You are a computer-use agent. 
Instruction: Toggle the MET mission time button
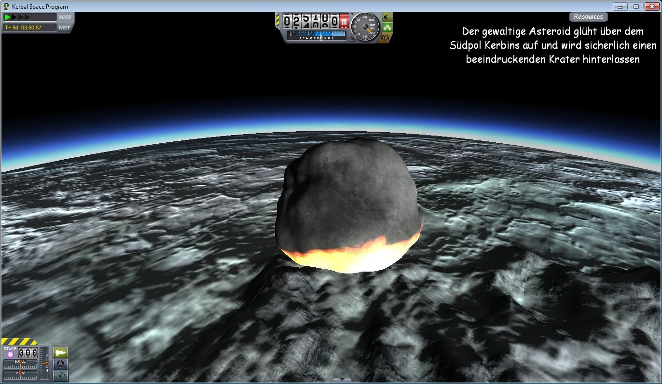point(65,27)
